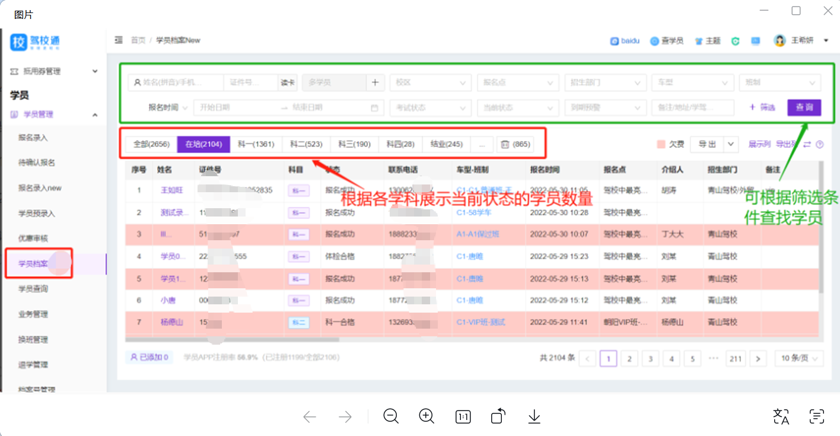Open student link 杨德山 in the table

(x=171, y=322)
